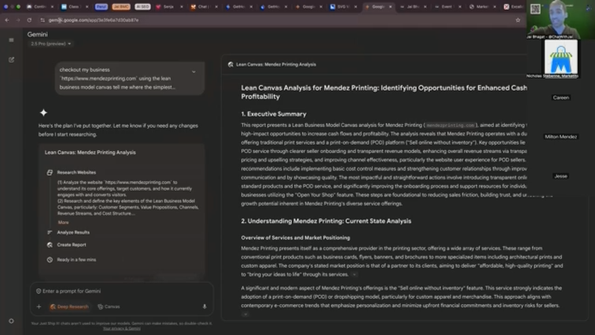Switch to the Senja browser tab
Image resolution: width=595 pixels, height=335 pixels.
[168, 7]
